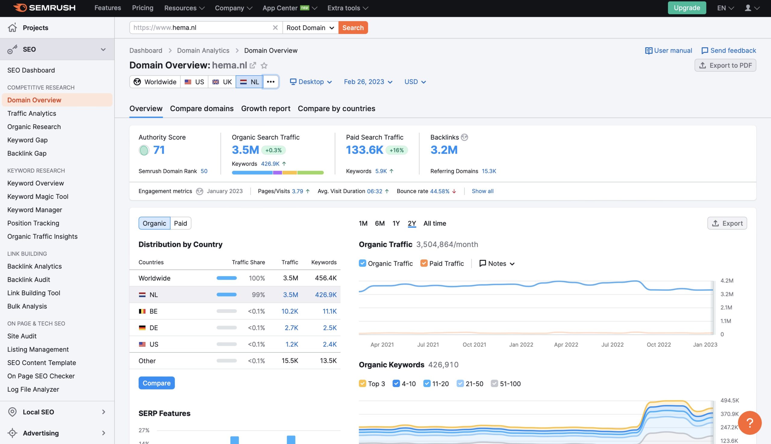
Task: Open Keyword Magic Tool in sidebar
Action: (x=38, y=196)
